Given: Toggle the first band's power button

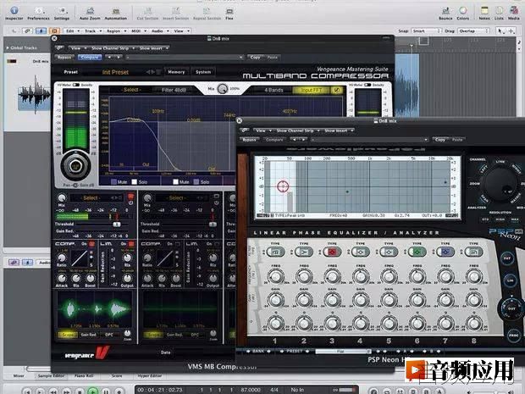Looking at the screenshot, I should click(x=131, y=203).
